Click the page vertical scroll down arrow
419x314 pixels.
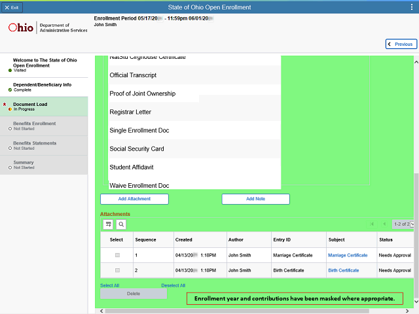pos(416,302)
